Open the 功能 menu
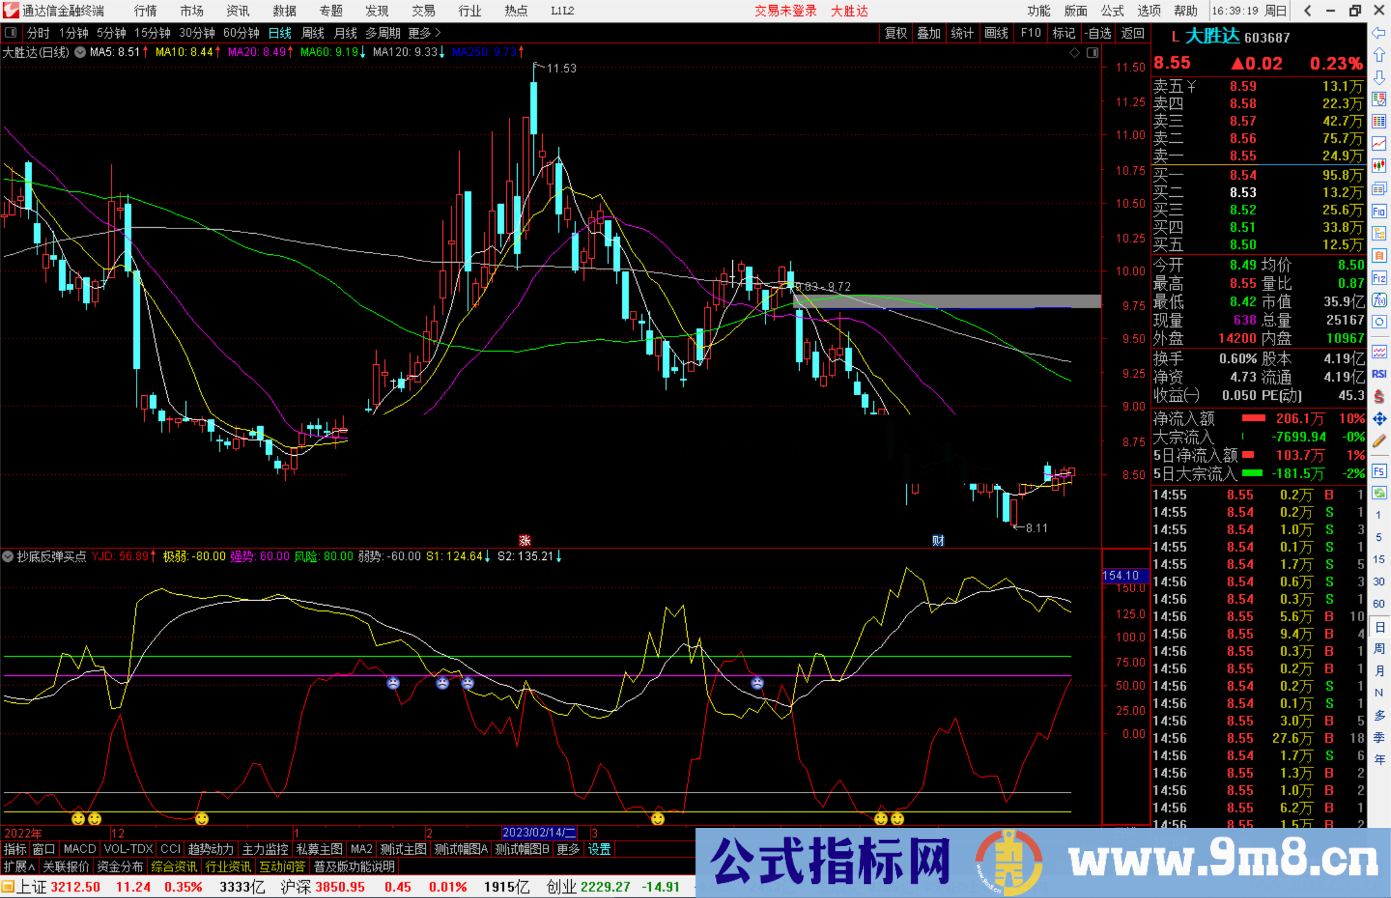This screenshot has height=898, width=1391. [1038, 10]
